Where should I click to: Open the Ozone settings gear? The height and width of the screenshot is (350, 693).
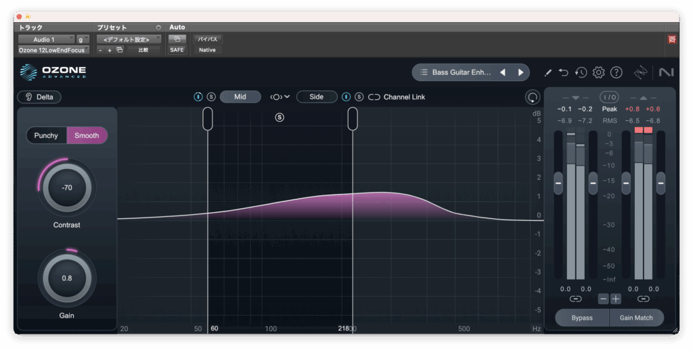point(598,72)
